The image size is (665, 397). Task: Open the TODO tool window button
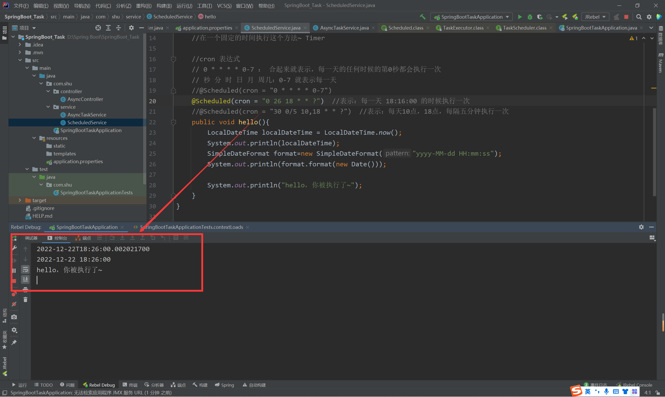point(44,385)
